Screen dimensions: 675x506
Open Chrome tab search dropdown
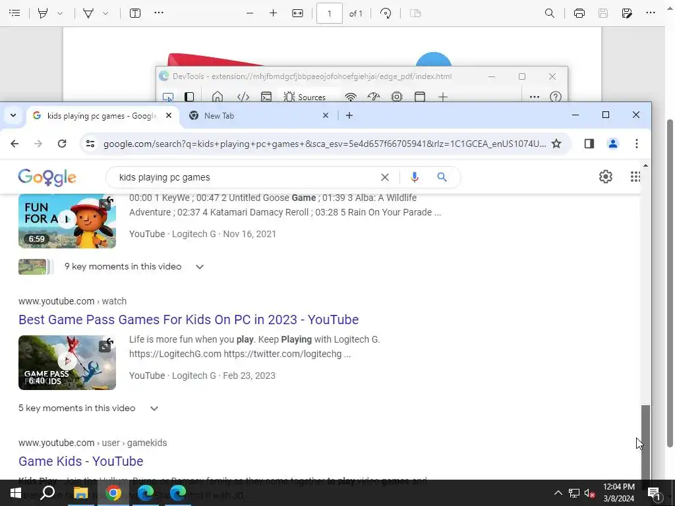click(x=13, y=115)
